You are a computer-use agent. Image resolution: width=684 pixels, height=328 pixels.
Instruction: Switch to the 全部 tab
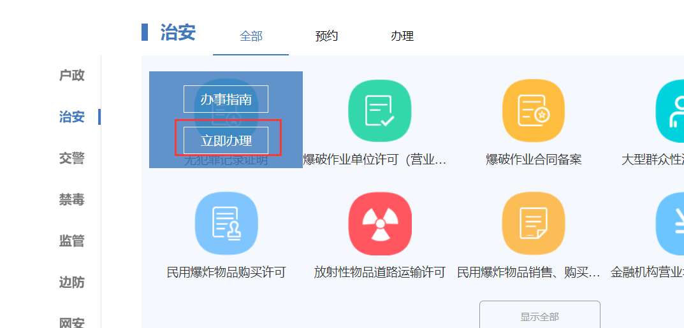(251, 36)
